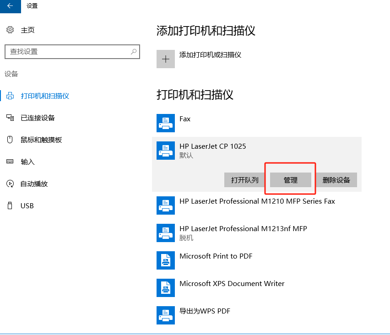Viewport: 390px width, 335px height.
Task: Go to 主页 home link
Action: point(27,30)
